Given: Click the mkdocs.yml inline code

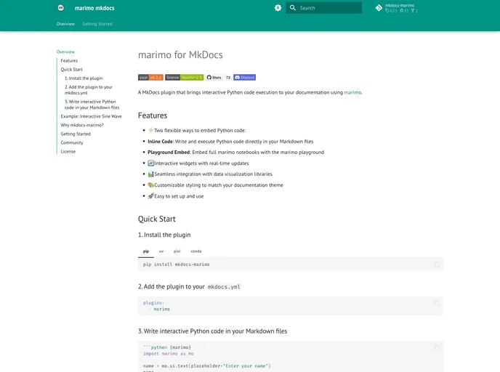Looking at the screenshot, I should (224, 287).
